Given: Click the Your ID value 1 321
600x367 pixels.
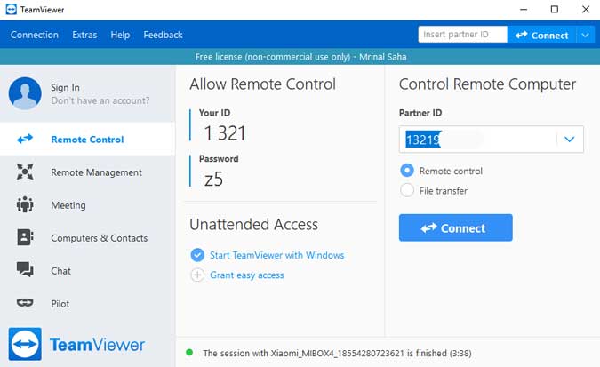Looking at the screenshot, I should click(225, 133).
